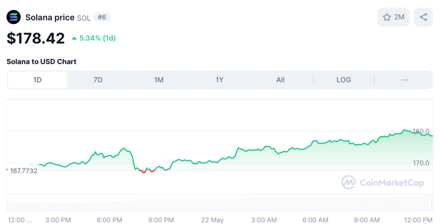Click the #6 rank badge

tap(102, 17)
